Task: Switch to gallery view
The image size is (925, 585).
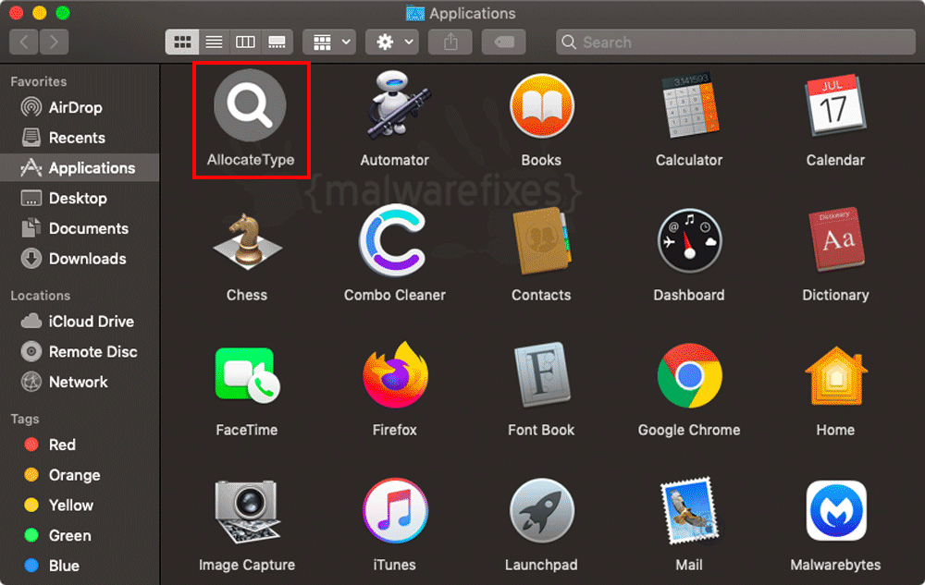Action: [277, 42]
